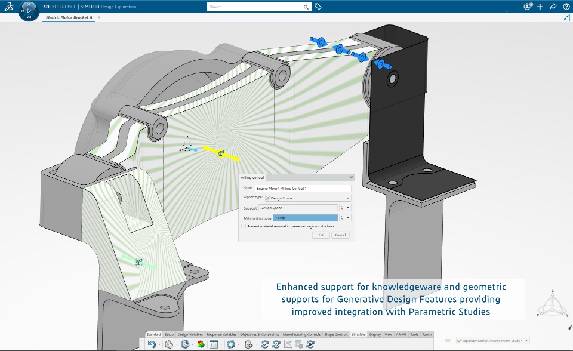The height and width of the screenshot is (351, 573).
Task: Expand the table window dropdown arrow
Action: tap(221, 344)
